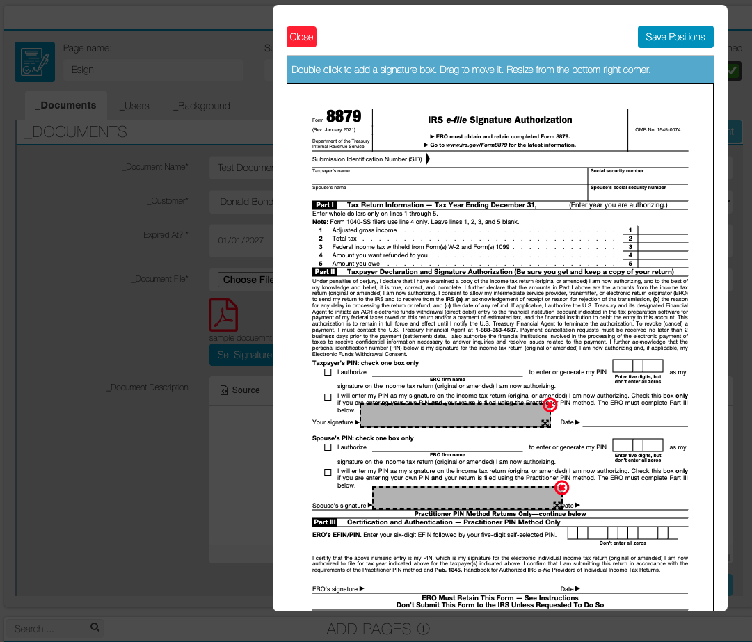Check the taxpayer 'I will enter my PIN' box

click(x=328, y=397)
